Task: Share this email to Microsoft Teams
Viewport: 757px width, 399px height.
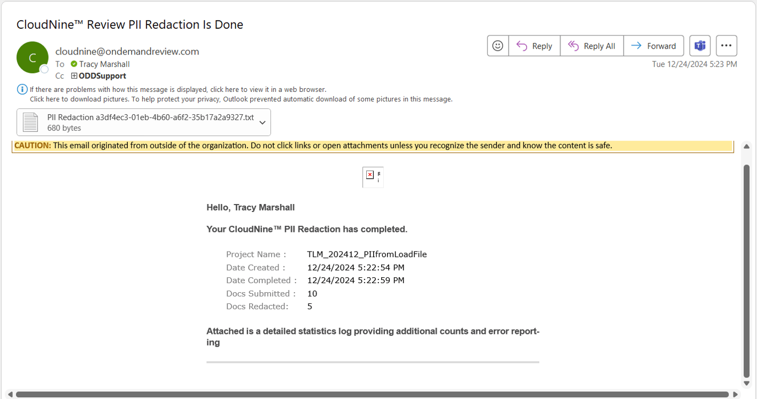Action: click(x=699, y=45)
